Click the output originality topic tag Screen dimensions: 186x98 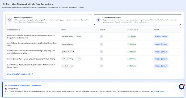tap(68, 44)
